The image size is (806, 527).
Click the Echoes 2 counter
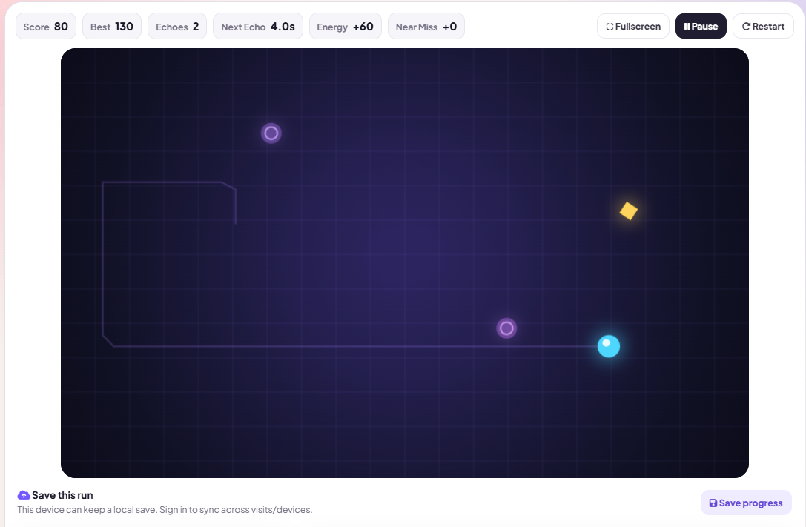point(177,26)
